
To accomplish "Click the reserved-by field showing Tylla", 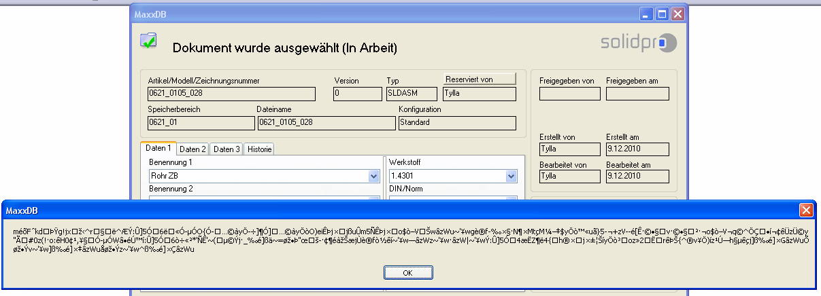I will [480, 94].
